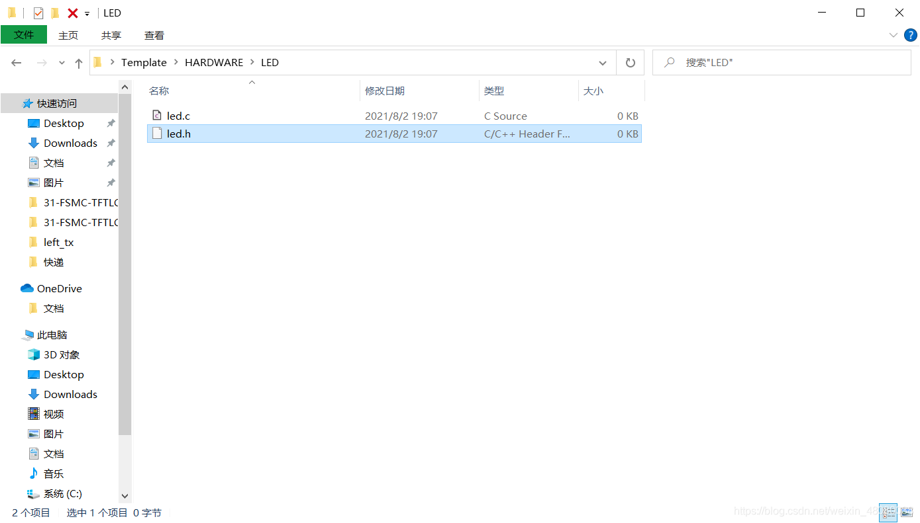Switch to the 查看 ribbon tab

[154, 35]
